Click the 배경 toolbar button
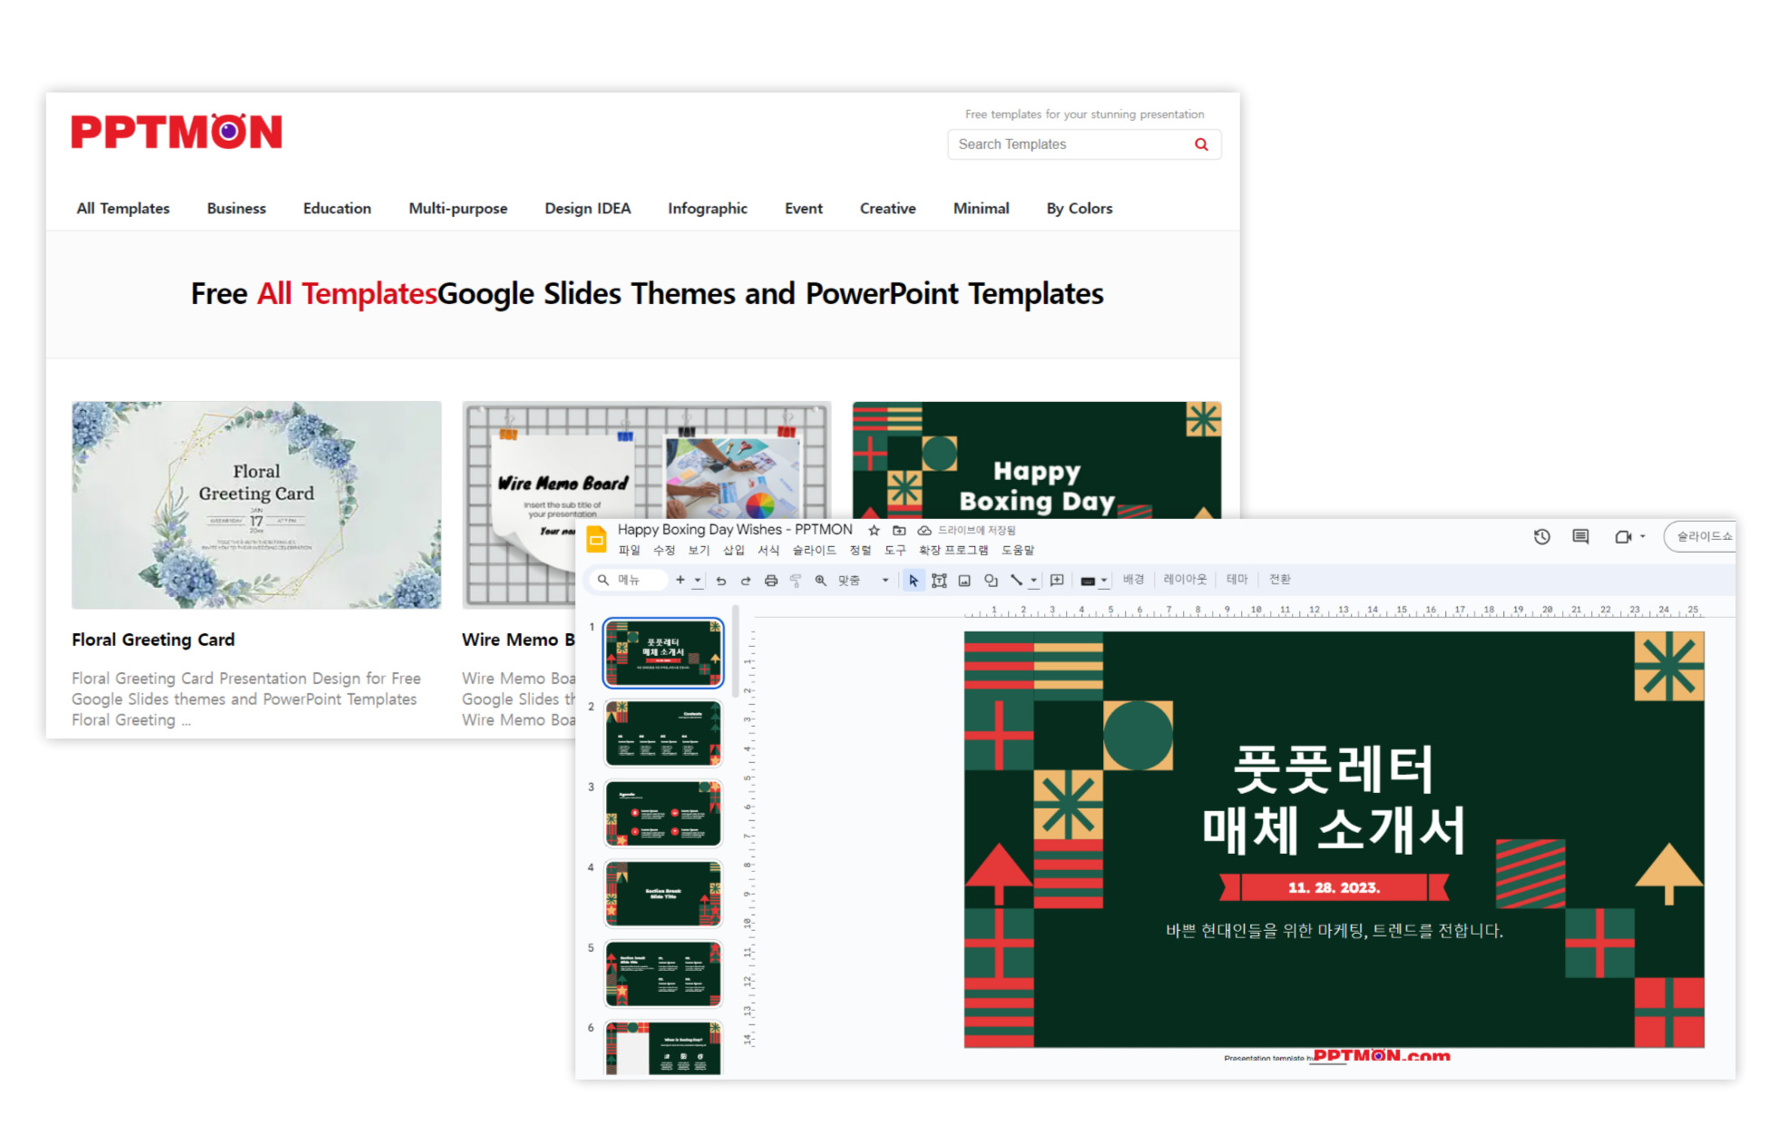 tap(1133, 580)
